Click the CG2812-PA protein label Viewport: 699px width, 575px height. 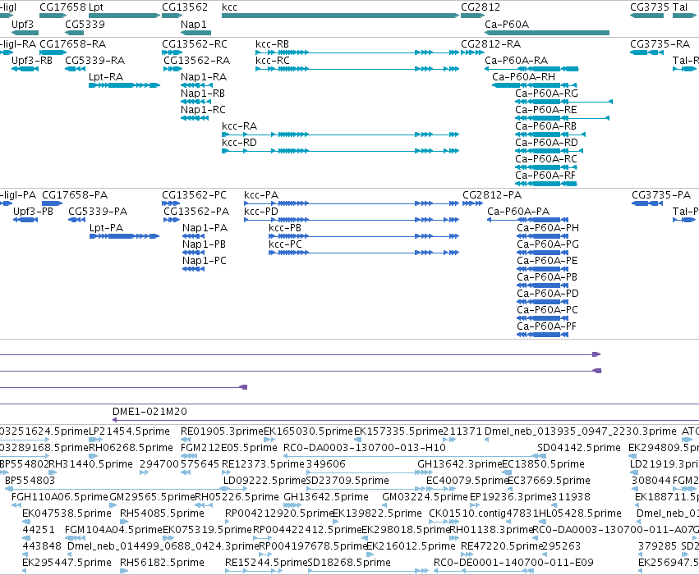(x=492, y=195)
